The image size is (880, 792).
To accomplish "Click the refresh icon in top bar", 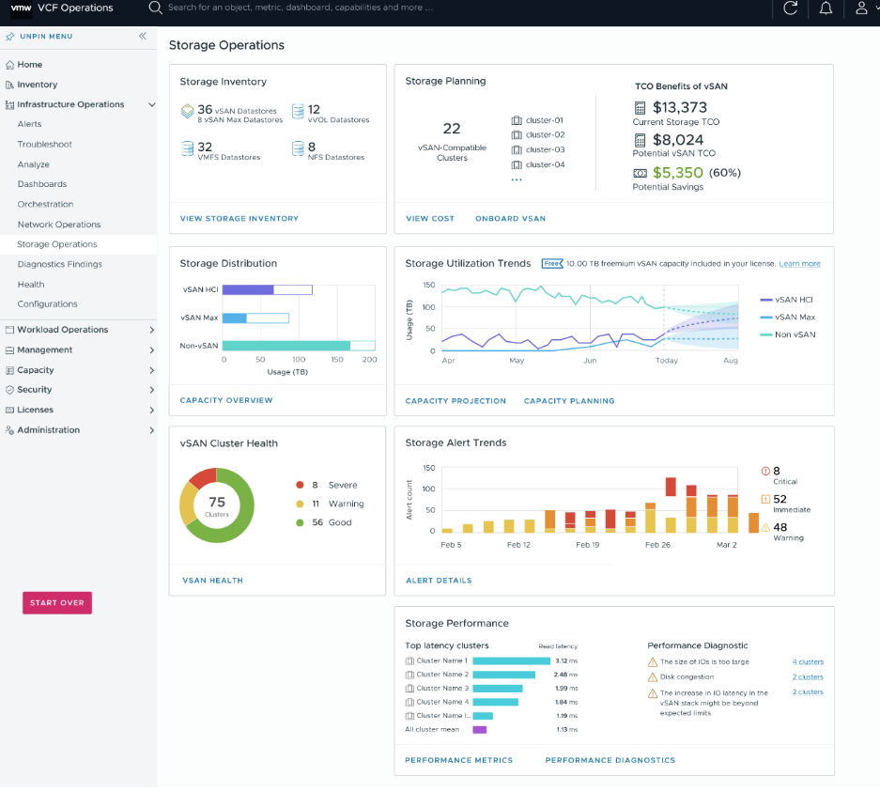I will click(x=791, y=8).
